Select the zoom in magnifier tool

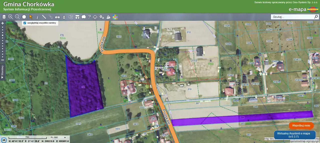(10, 17)
